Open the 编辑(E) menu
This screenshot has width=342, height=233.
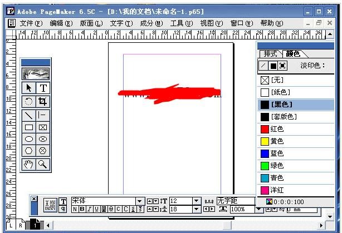pyautogui.click(x=61, y=23)
